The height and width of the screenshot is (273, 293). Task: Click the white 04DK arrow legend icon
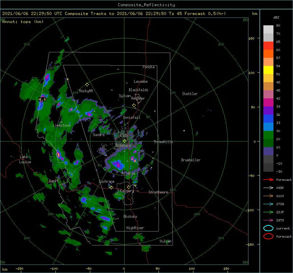pos(268,188)
